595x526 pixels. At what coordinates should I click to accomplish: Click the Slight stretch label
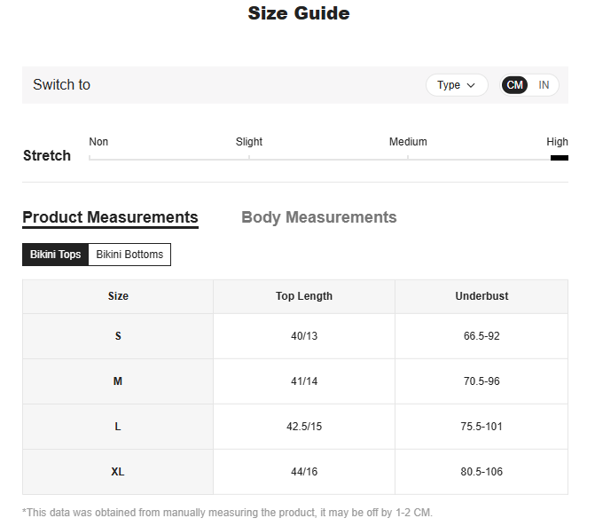(x=249, y=142)
